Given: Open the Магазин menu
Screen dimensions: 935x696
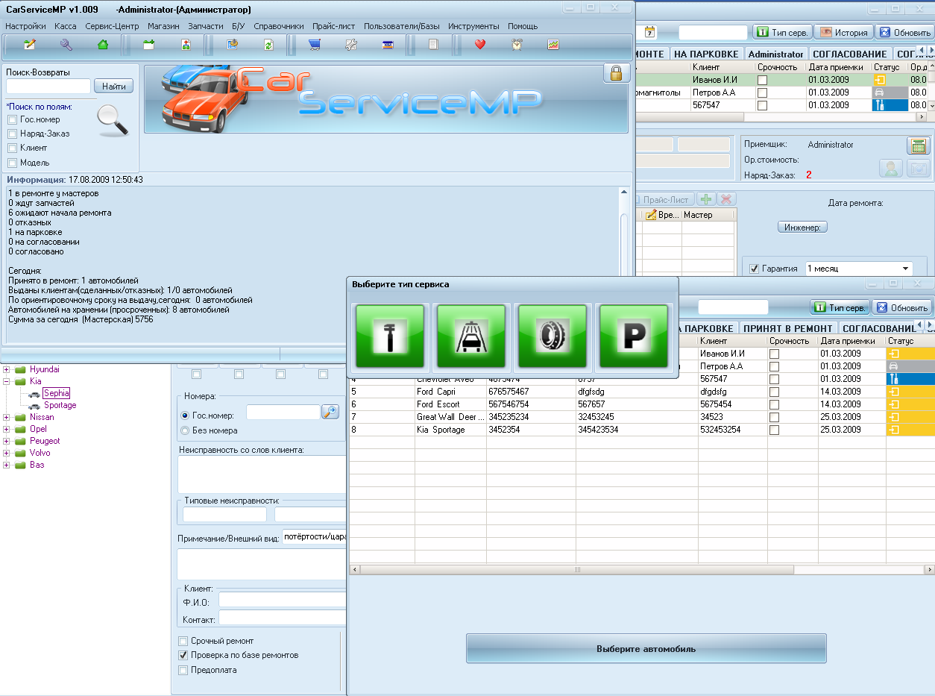Looking at the screenshot, I should click(x=163, y=26).
